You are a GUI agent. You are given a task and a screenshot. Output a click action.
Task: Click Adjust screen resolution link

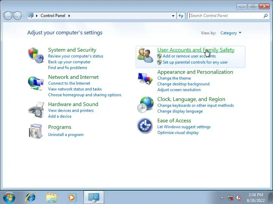179,90
